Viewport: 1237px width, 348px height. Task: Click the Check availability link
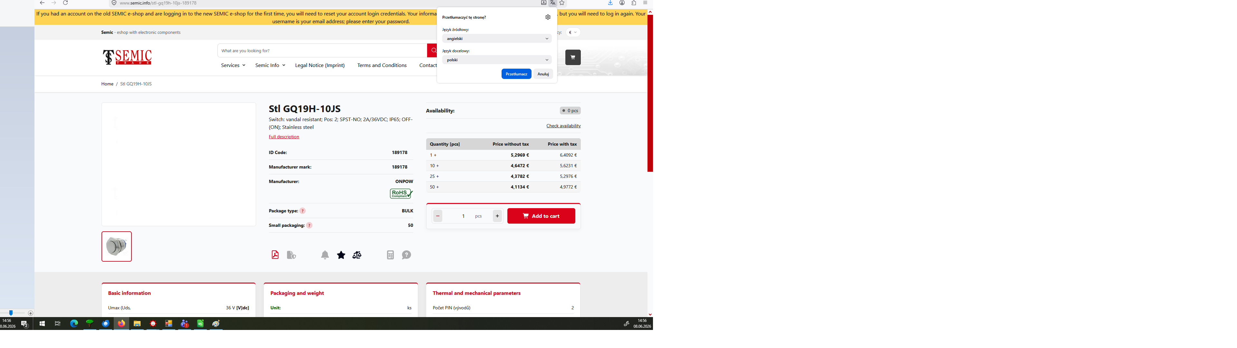click(x=563, y=126)
